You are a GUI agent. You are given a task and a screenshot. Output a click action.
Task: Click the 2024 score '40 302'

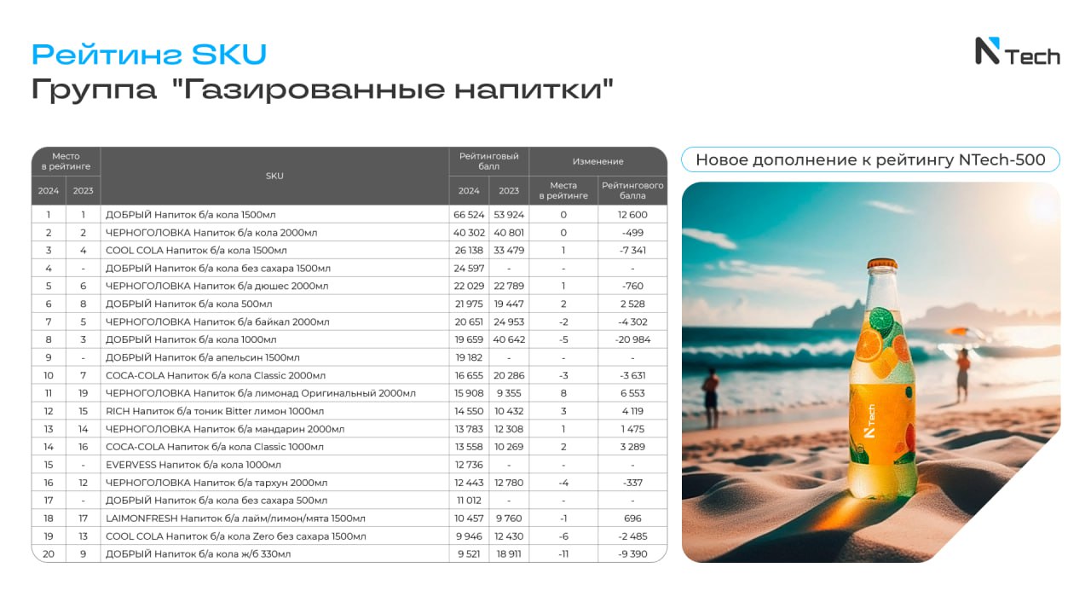469,233
